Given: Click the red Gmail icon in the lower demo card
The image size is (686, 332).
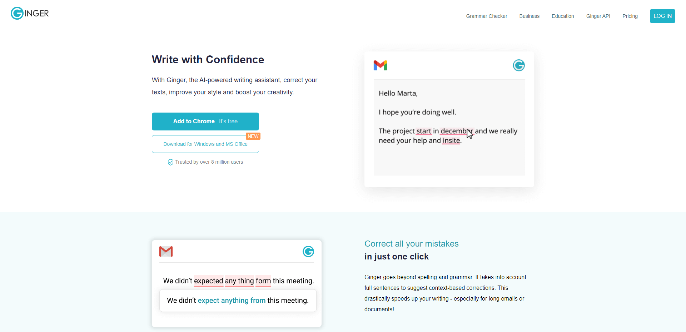Looking at the screenshot, I should (166, 252).
